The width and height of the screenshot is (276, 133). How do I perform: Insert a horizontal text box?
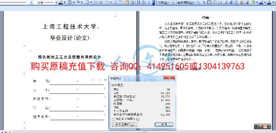[x=220, y=2]
